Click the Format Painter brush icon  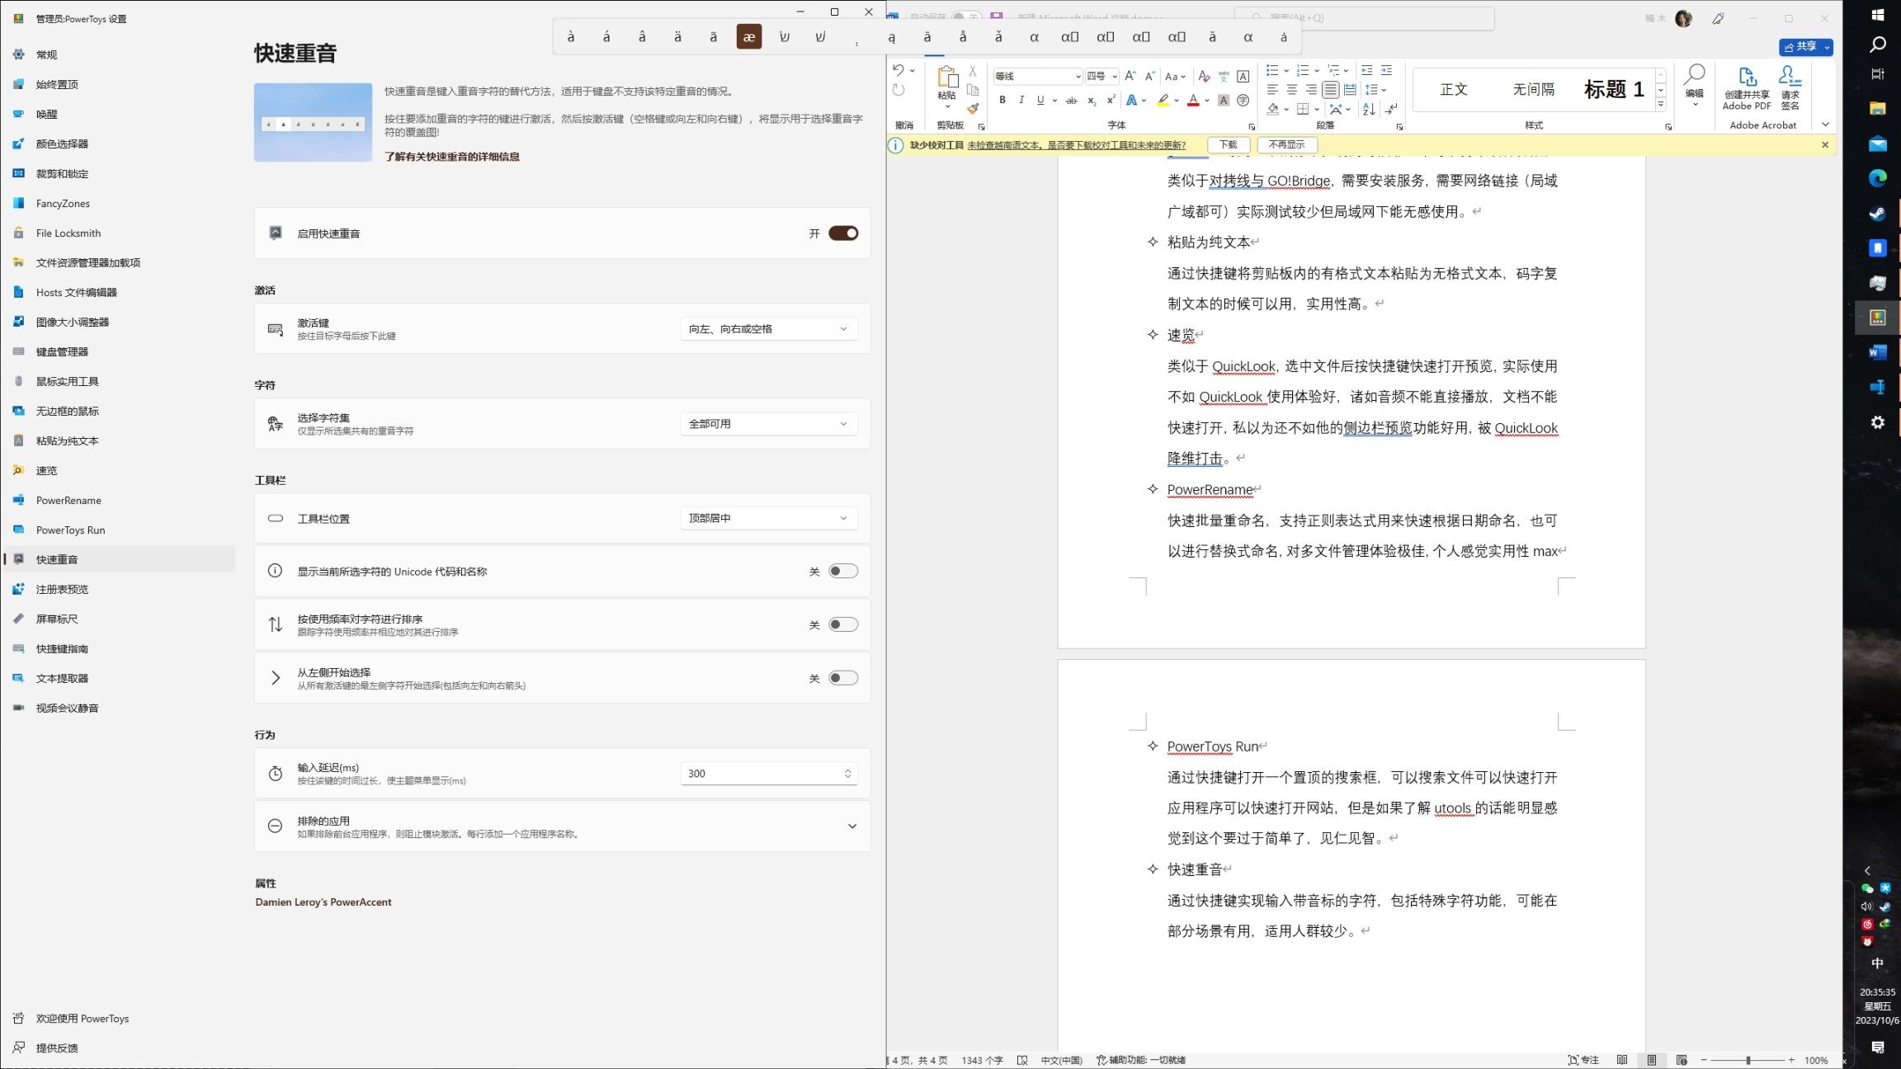click(974, 108)
